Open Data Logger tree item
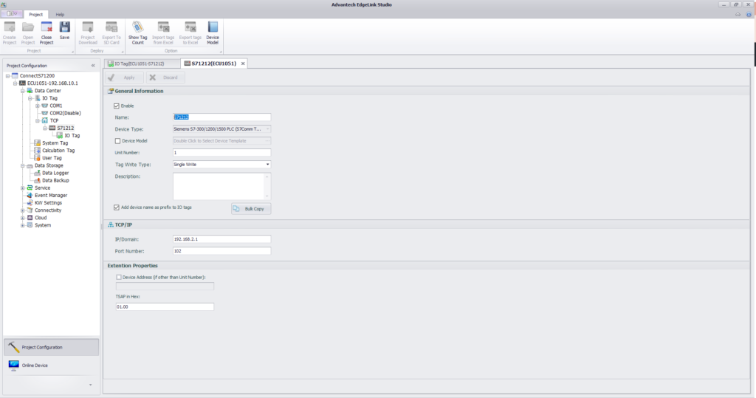 tap(55, 173)
